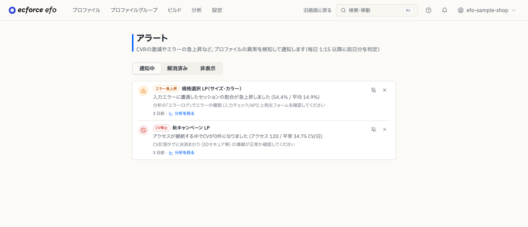
Task: Click the prohibited icon for 秋キャンペーン LP
Action: pos(143,130)
